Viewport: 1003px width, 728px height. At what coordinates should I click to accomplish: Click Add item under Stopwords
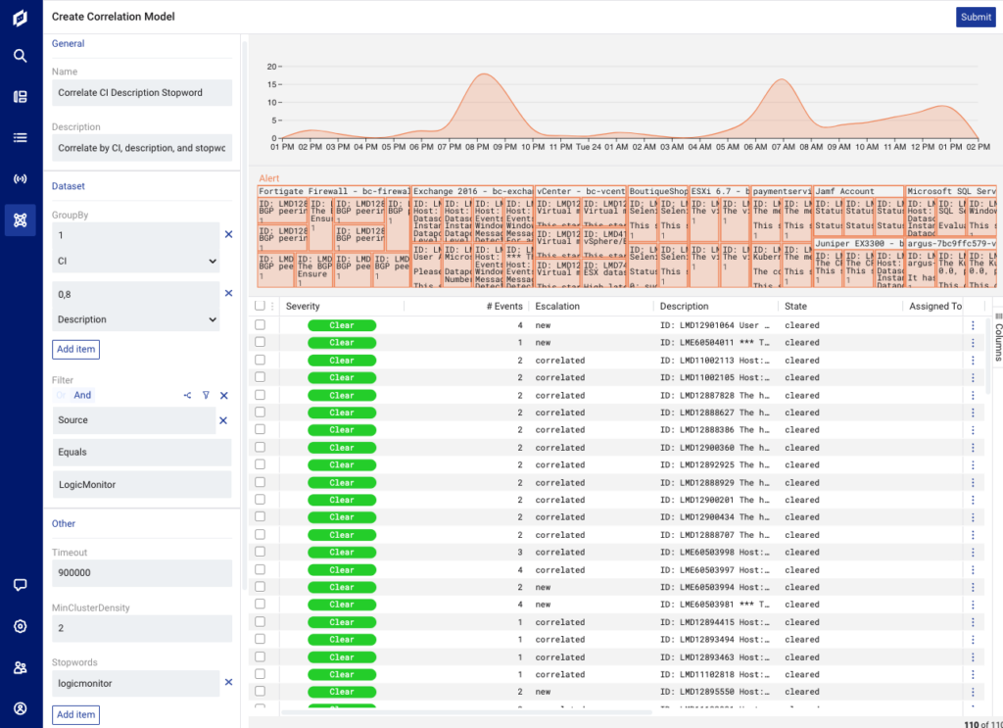76,714
